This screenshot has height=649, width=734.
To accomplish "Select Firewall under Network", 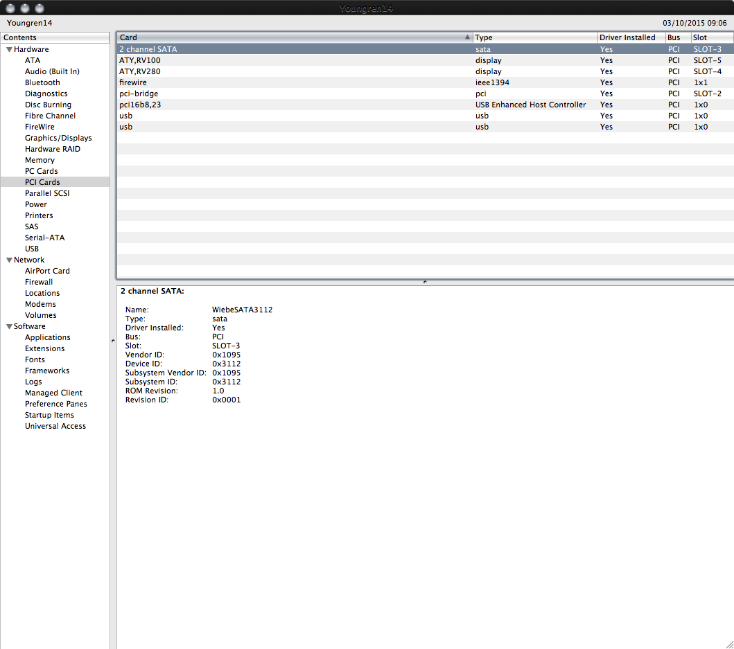I will [x=38, y=283].
